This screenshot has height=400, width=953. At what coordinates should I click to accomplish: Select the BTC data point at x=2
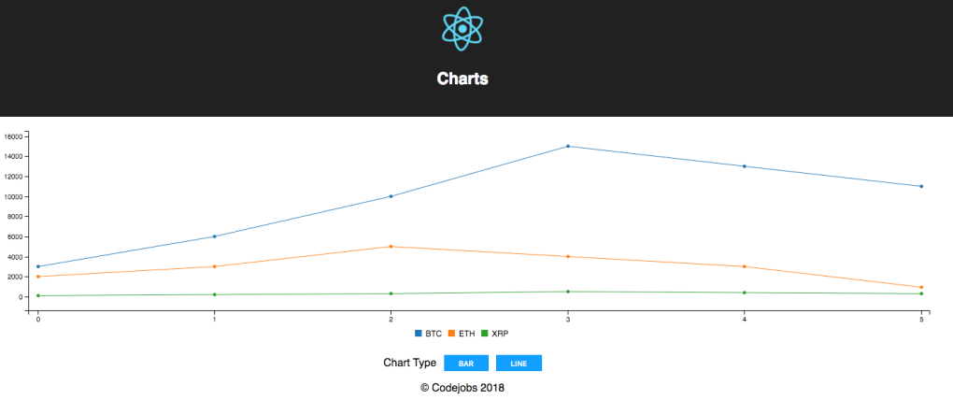[391, 196]
